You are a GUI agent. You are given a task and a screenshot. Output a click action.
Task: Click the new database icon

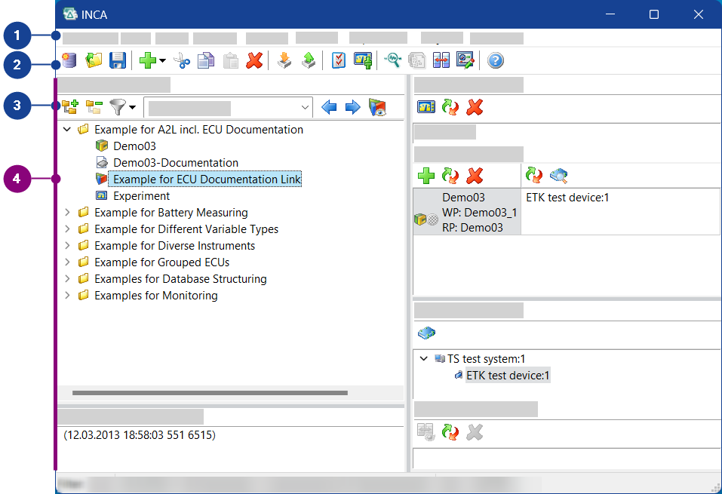pos(69,61)
